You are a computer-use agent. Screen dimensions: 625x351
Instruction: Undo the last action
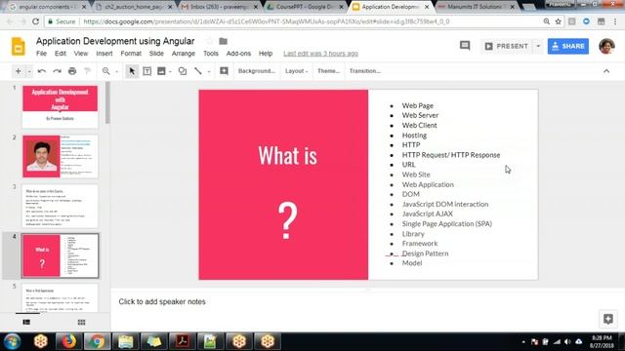click(x=41, y=71)
